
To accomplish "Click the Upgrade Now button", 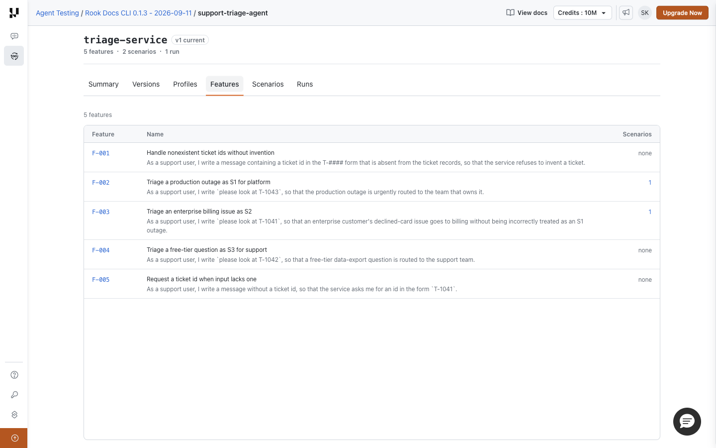I will pyautogui.click(x=682, y=13).
